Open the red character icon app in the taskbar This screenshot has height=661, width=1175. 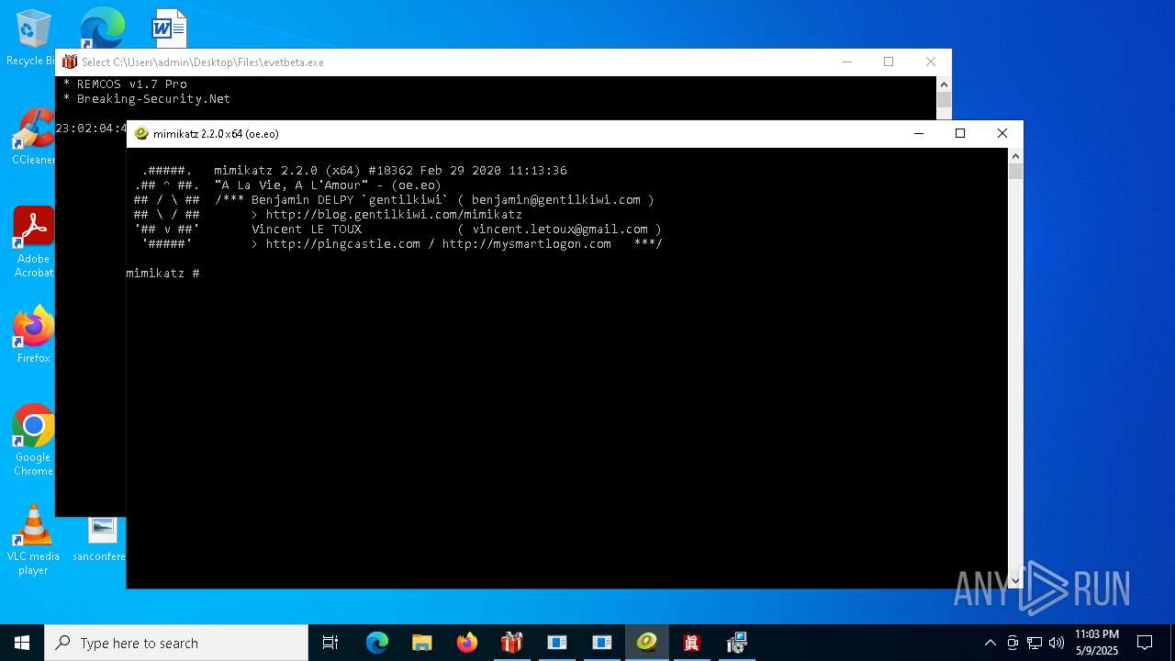pos(691,643)
